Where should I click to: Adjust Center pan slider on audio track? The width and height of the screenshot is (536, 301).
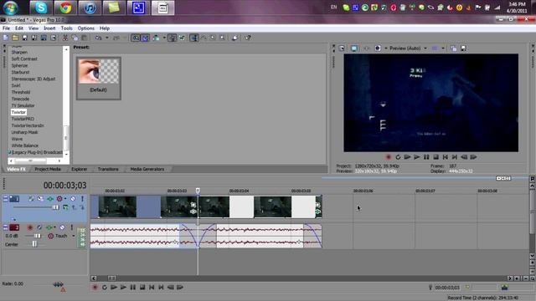[34, 243]
